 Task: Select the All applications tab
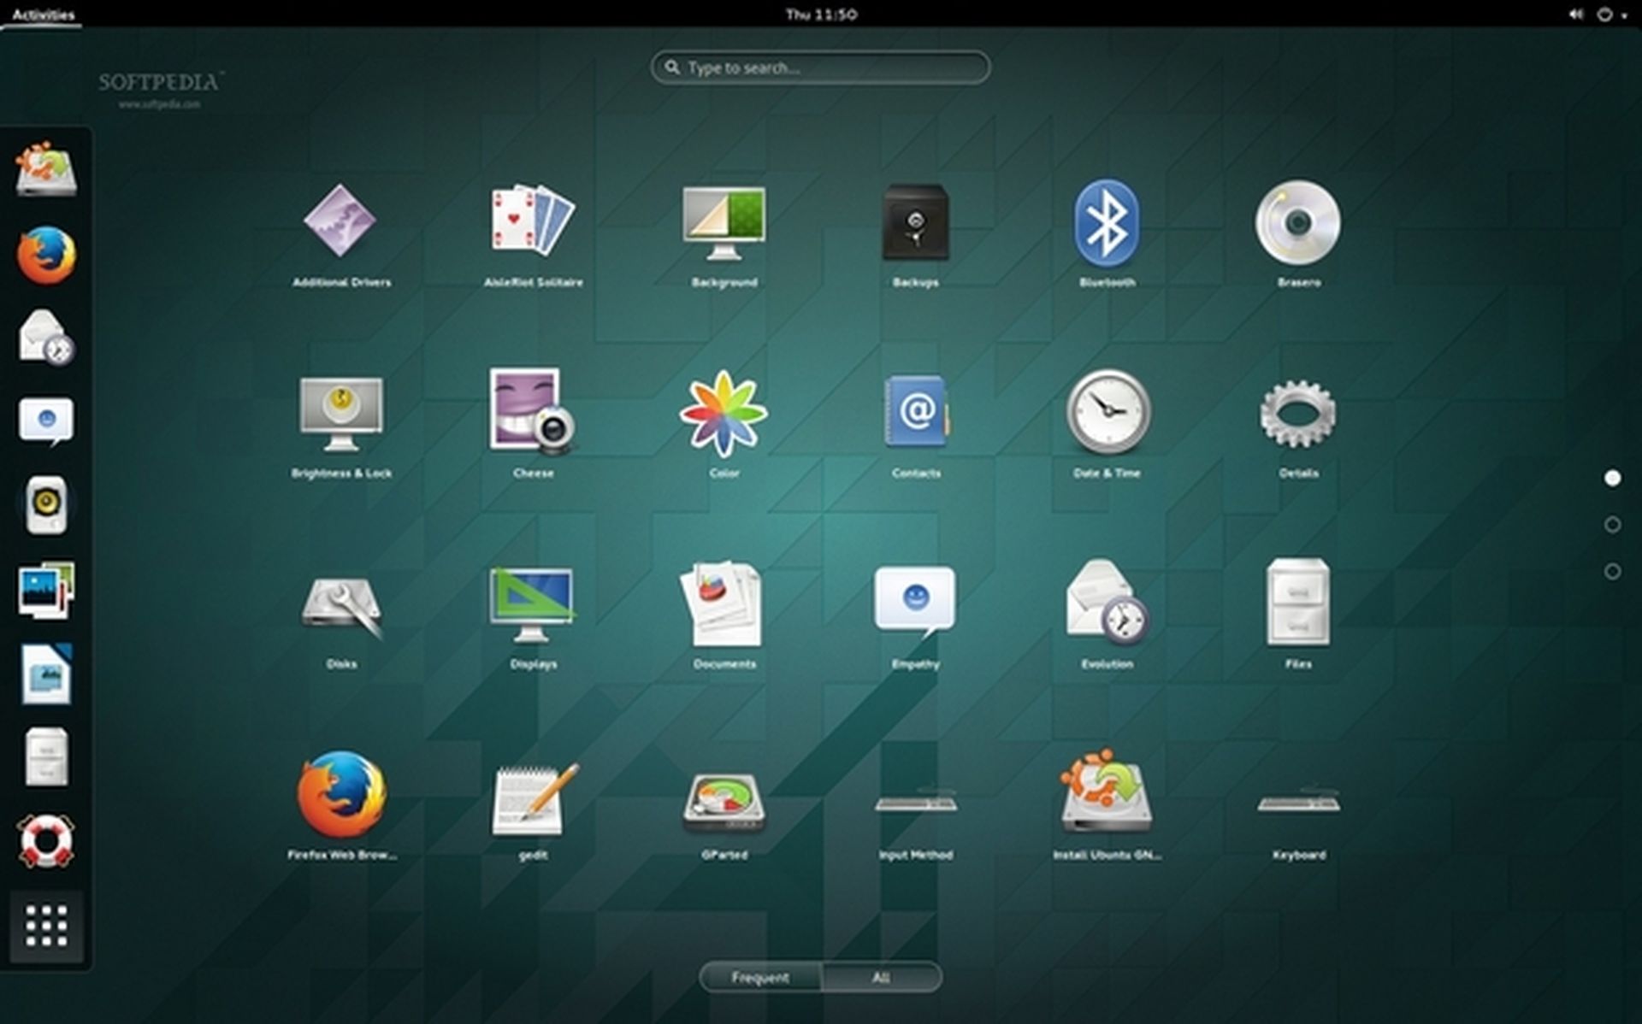pos(882,978)
